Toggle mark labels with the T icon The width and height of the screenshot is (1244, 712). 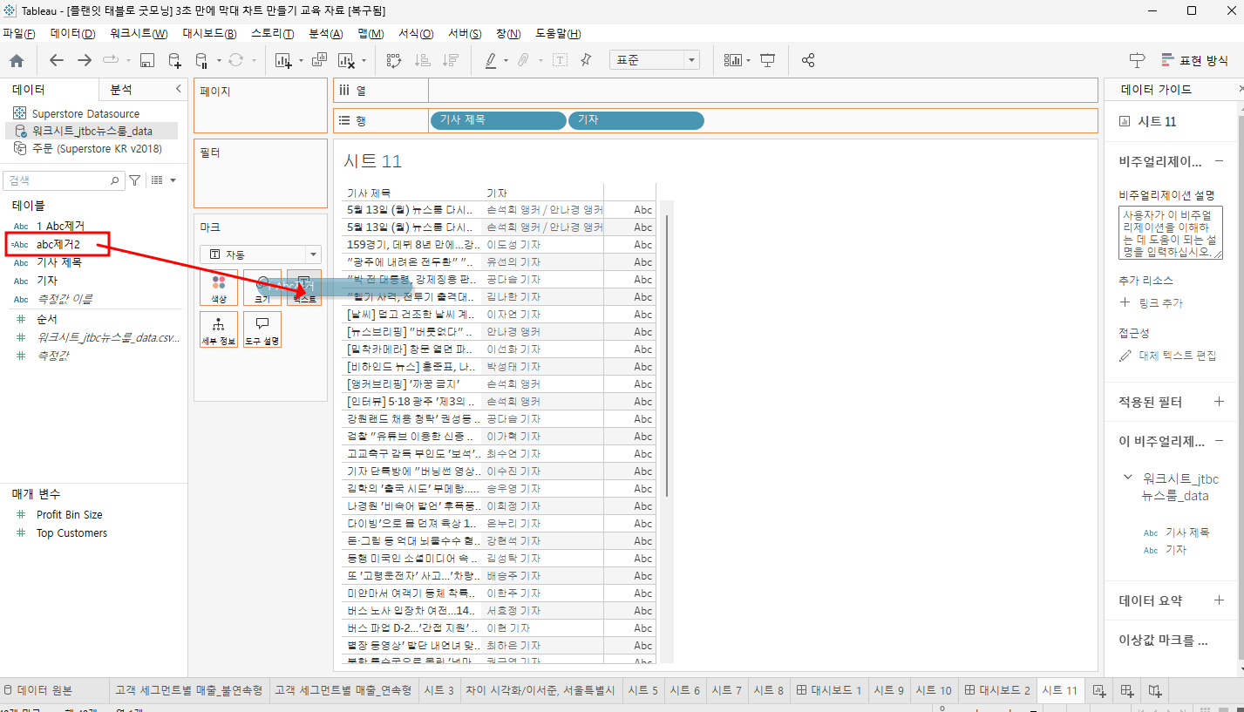pos(560,60)
